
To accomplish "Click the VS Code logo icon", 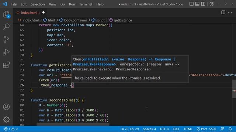I will [5, 4].
